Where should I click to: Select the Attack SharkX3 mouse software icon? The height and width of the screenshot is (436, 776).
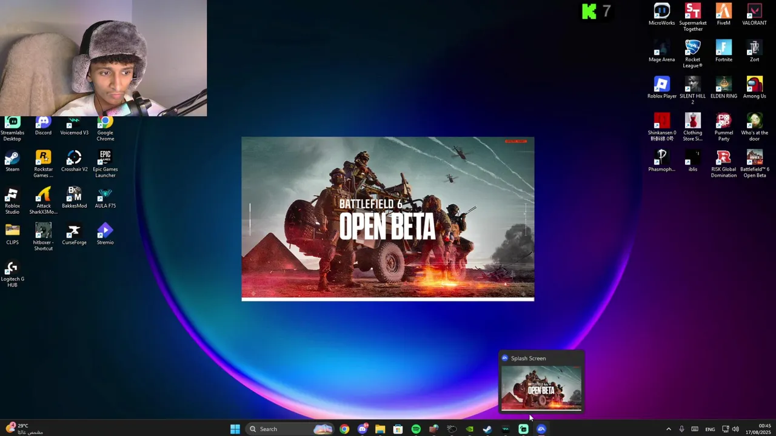coord(43,201)
